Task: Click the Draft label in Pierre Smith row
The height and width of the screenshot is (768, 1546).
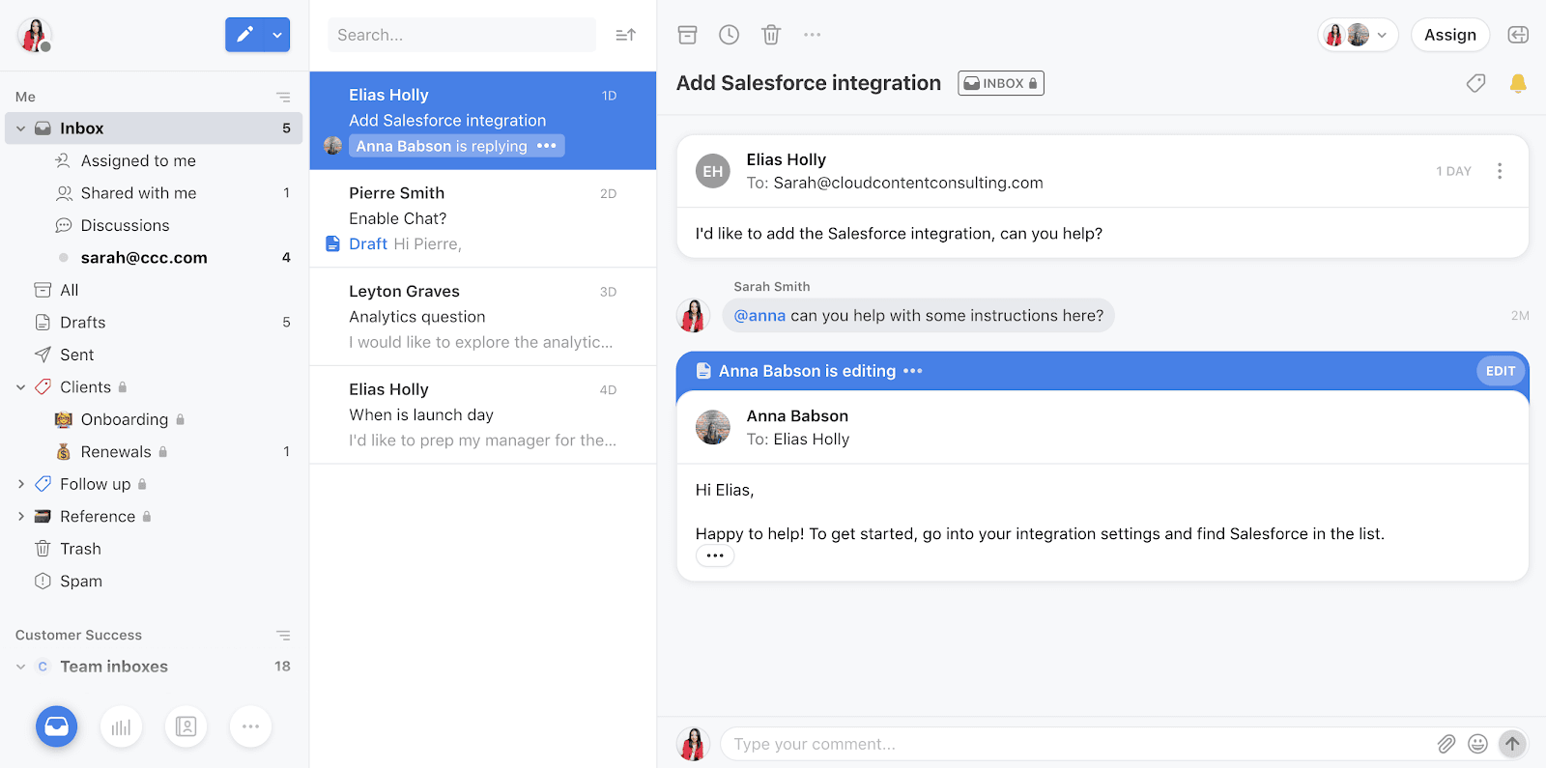Action: pyautogui.click(x=368, y=244)
